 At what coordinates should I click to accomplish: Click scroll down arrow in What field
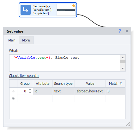tap(123, 68)
